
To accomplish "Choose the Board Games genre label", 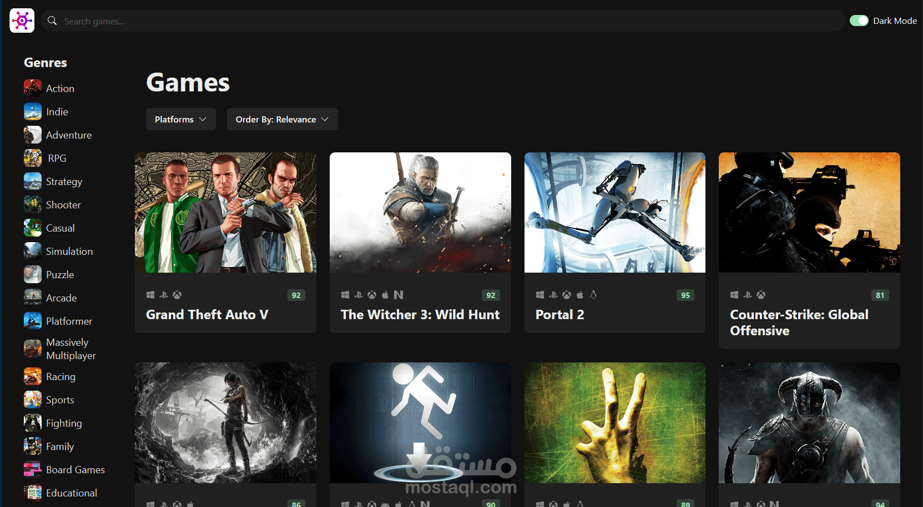I will pos(75,470).
